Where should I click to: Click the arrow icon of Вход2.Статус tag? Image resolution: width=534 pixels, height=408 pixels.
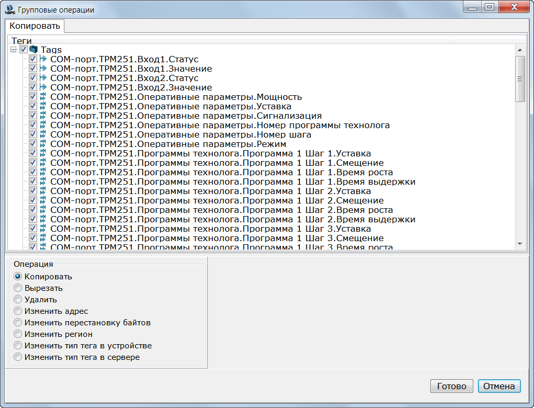43,77
